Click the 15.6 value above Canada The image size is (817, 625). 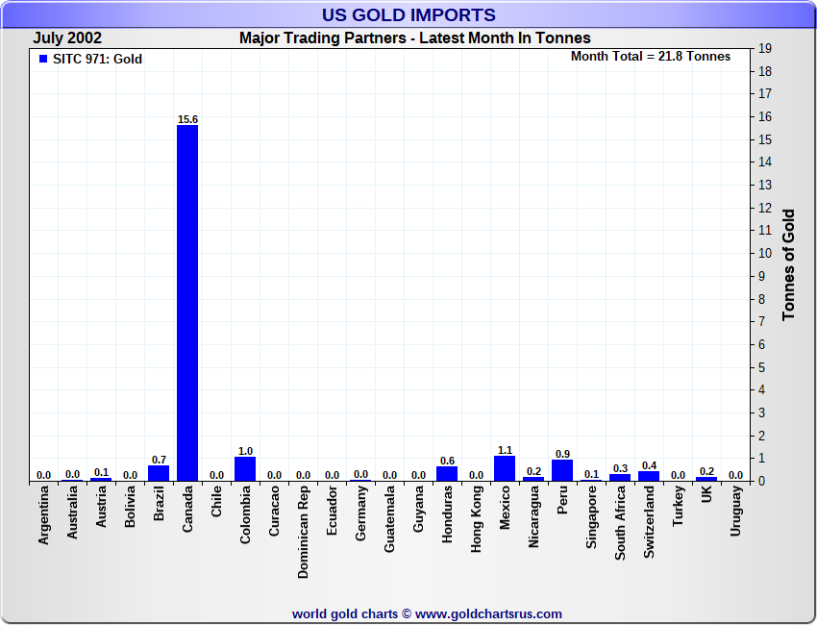pos(187,119)
